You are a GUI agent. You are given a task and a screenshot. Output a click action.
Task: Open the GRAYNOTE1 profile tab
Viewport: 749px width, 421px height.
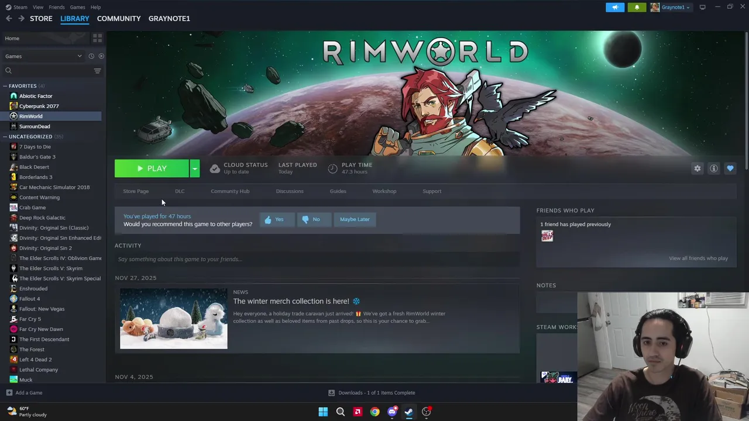tap(169, 19)
